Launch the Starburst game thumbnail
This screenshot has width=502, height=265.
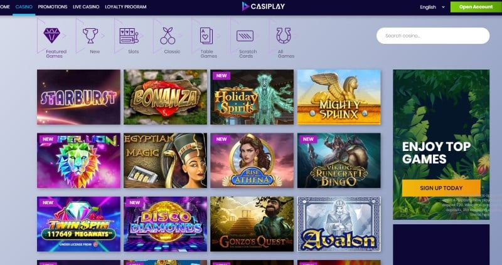79,97
